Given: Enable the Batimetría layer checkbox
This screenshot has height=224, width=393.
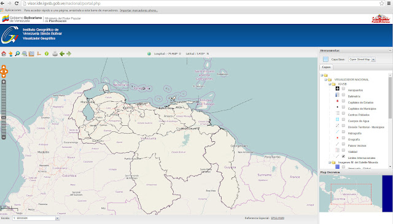Looking at the screenshot, I should [x=343, y=95].
